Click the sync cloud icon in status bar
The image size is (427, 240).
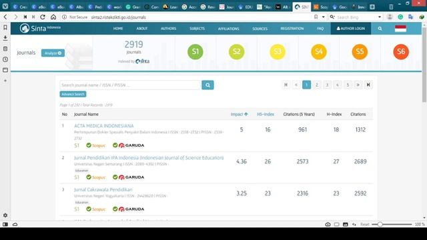coord(15,224)
